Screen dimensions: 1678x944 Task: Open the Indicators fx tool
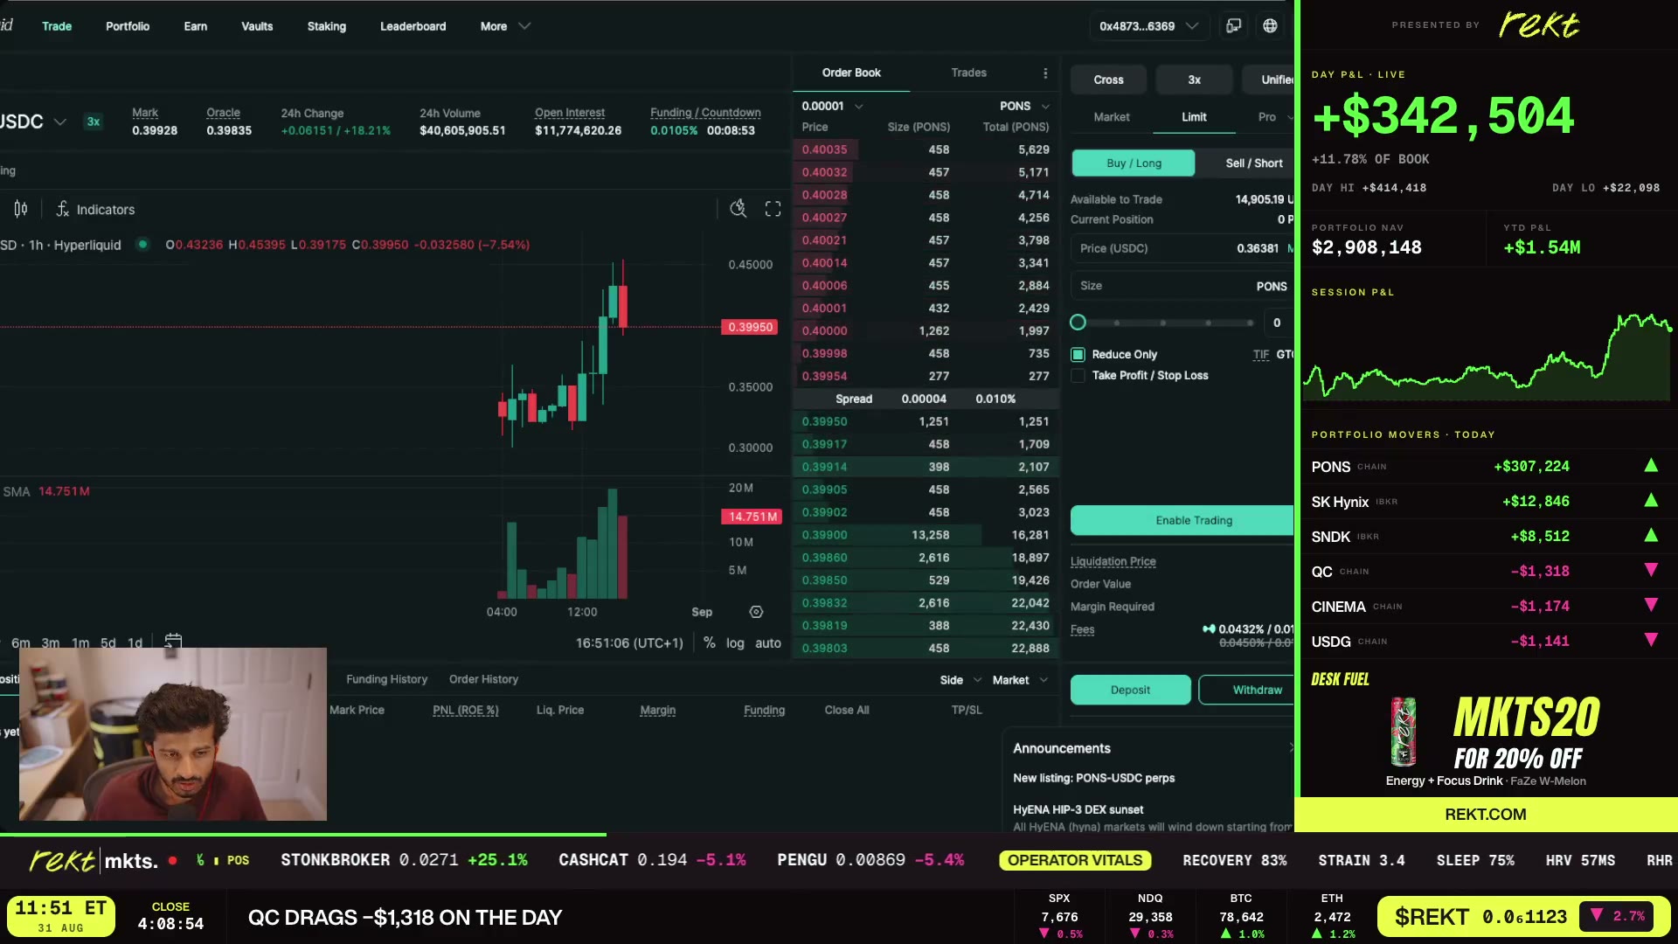pos(95,210)
